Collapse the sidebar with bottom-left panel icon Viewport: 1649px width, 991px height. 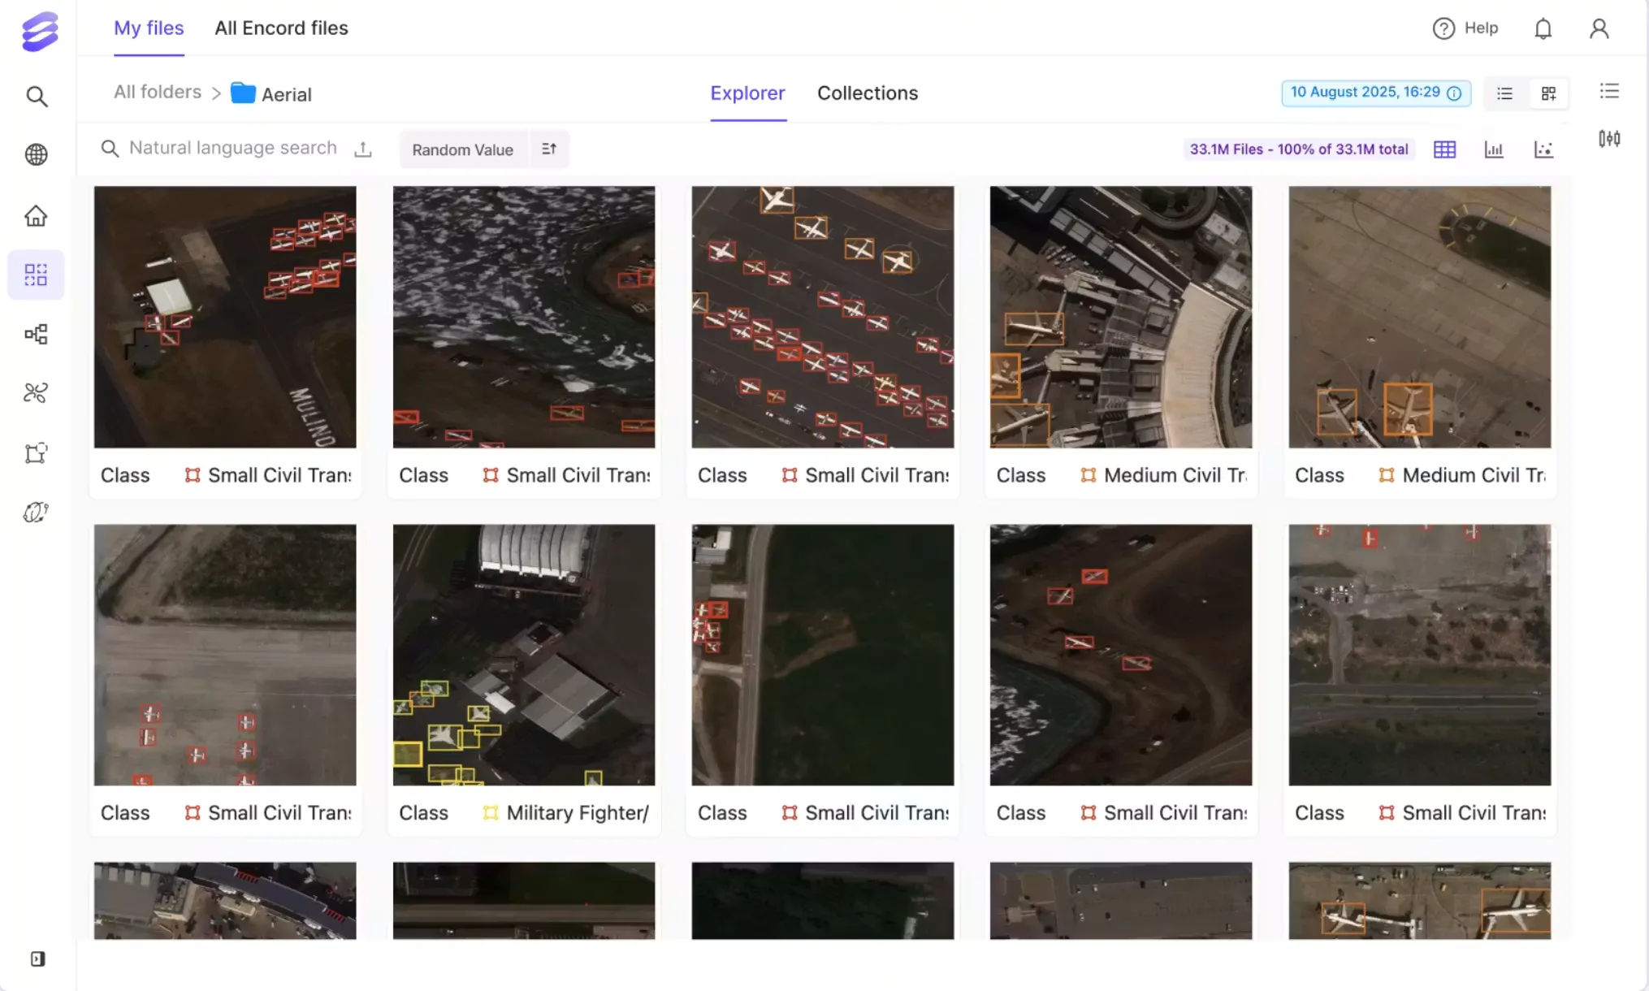37,959
